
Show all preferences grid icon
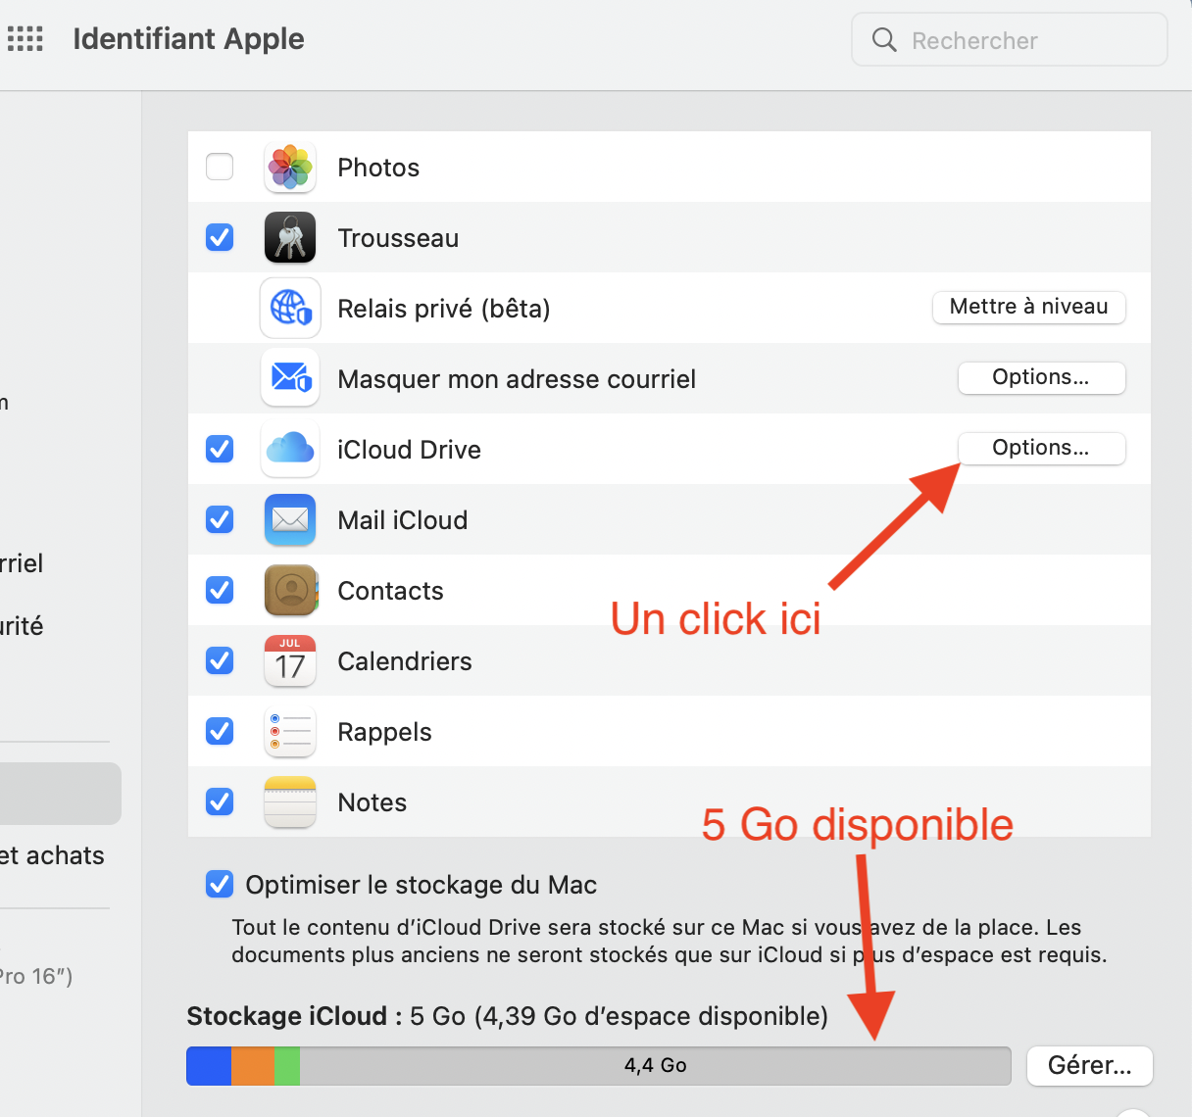coord(25,39)
